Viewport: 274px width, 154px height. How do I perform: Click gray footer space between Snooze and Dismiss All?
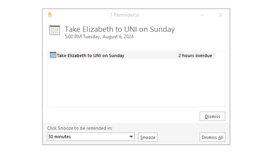click(x=178, y=137)
